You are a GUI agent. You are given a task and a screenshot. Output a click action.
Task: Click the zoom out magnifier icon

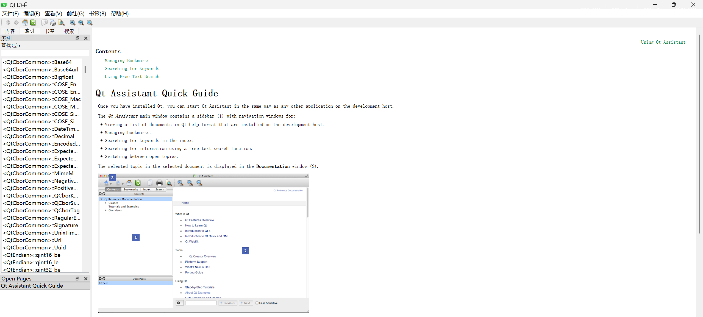[81, 23]
